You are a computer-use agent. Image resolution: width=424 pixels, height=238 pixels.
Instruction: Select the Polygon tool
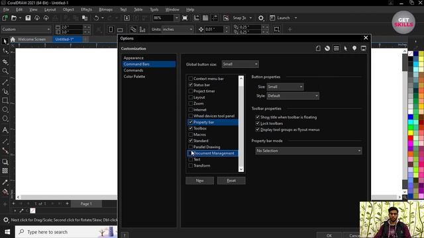click(5, 119)
